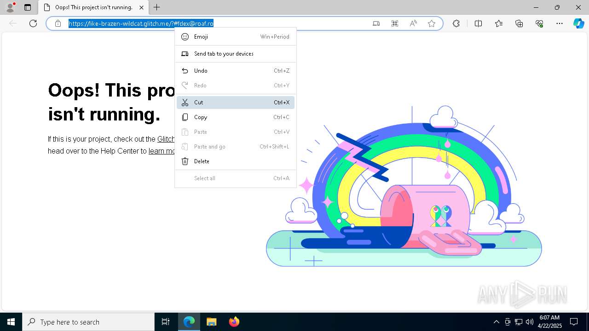The width and height of the screenshot is (589, 331).
Task: Click the Glitch link in page text
Action: tap(166, 139)
